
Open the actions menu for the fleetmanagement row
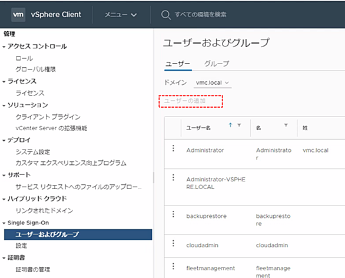click(173, 266)
